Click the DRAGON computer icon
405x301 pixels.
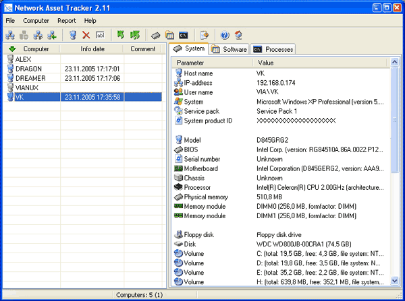[x=10, y=69]
